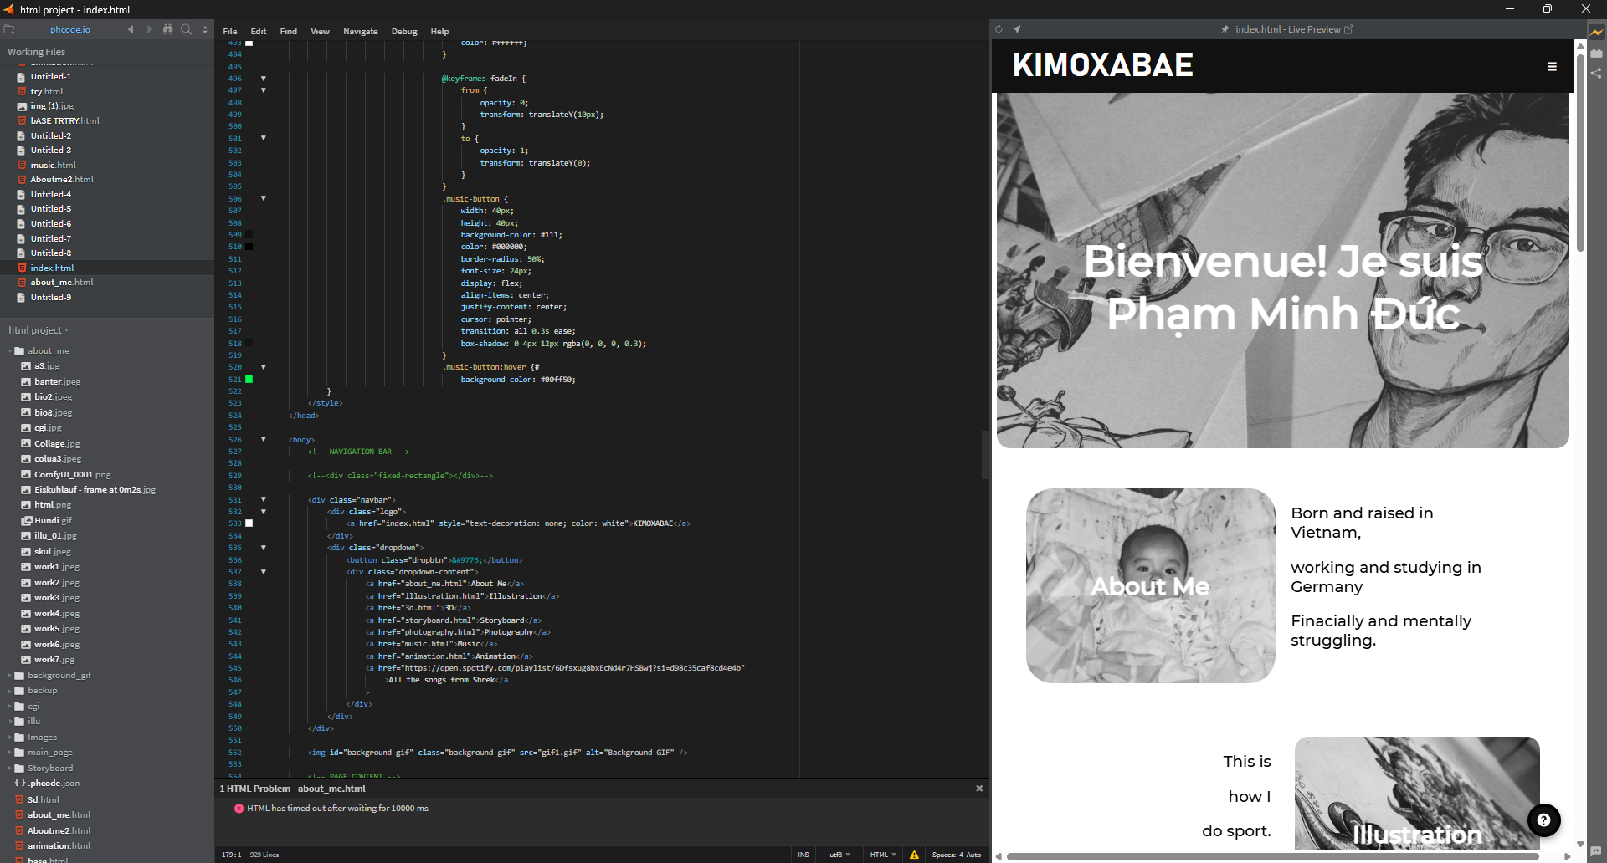Open the HTML language mode dropdown

[x=882, y=855]
